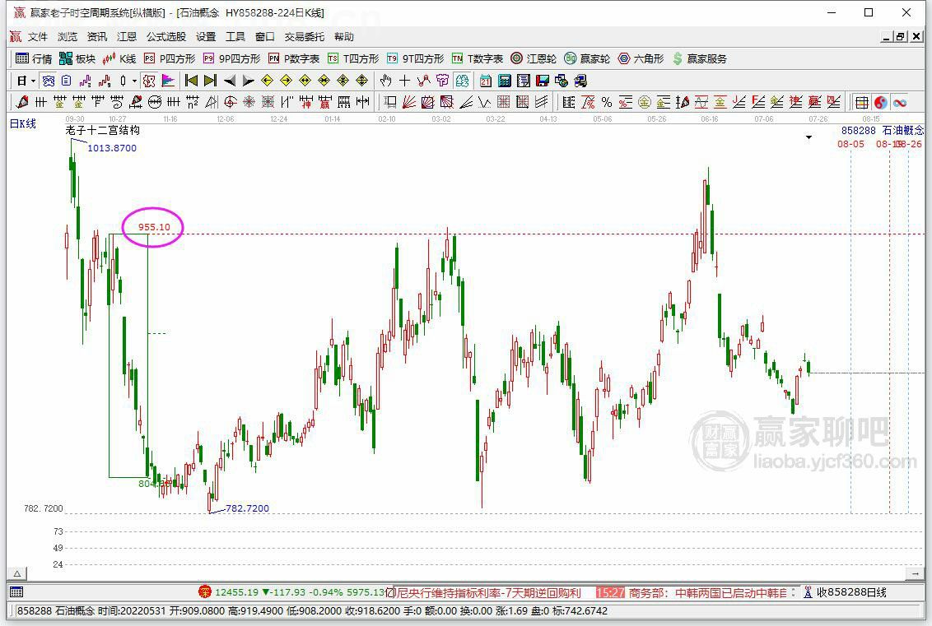Select the percent % line tool

606,102
